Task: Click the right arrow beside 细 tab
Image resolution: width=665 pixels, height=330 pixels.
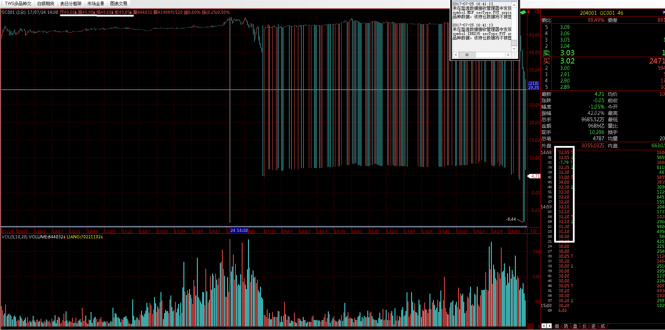Action: pyautogui.click(x=549, y=326)
